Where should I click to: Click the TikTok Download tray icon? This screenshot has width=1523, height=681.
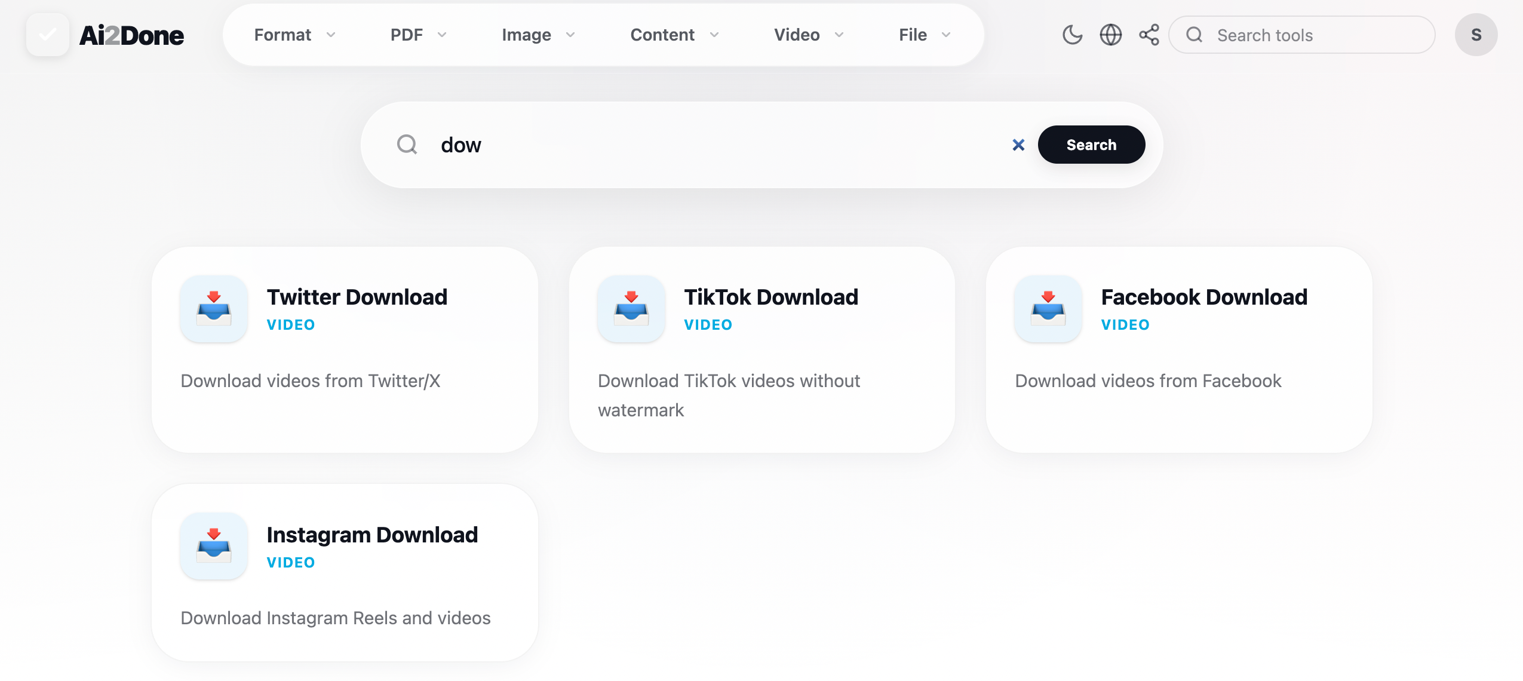(631, 309)
